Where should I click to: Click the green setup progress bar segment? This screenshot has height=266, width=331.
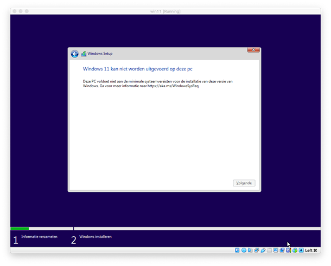20,229
